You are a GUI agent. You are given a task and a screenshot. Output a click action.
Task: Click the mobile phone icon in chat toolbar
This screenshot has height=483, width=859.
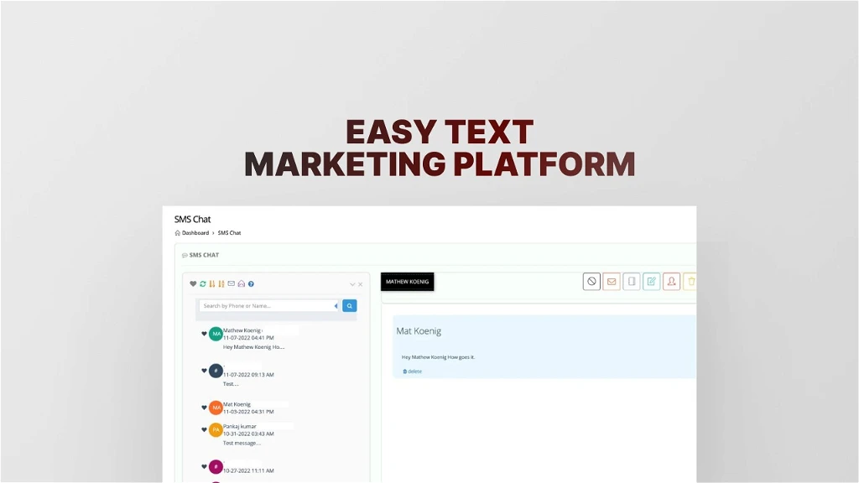point(631,281)
